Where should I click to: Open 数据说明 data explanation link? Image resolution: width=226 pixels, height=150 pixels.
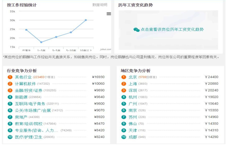point(100,5)
